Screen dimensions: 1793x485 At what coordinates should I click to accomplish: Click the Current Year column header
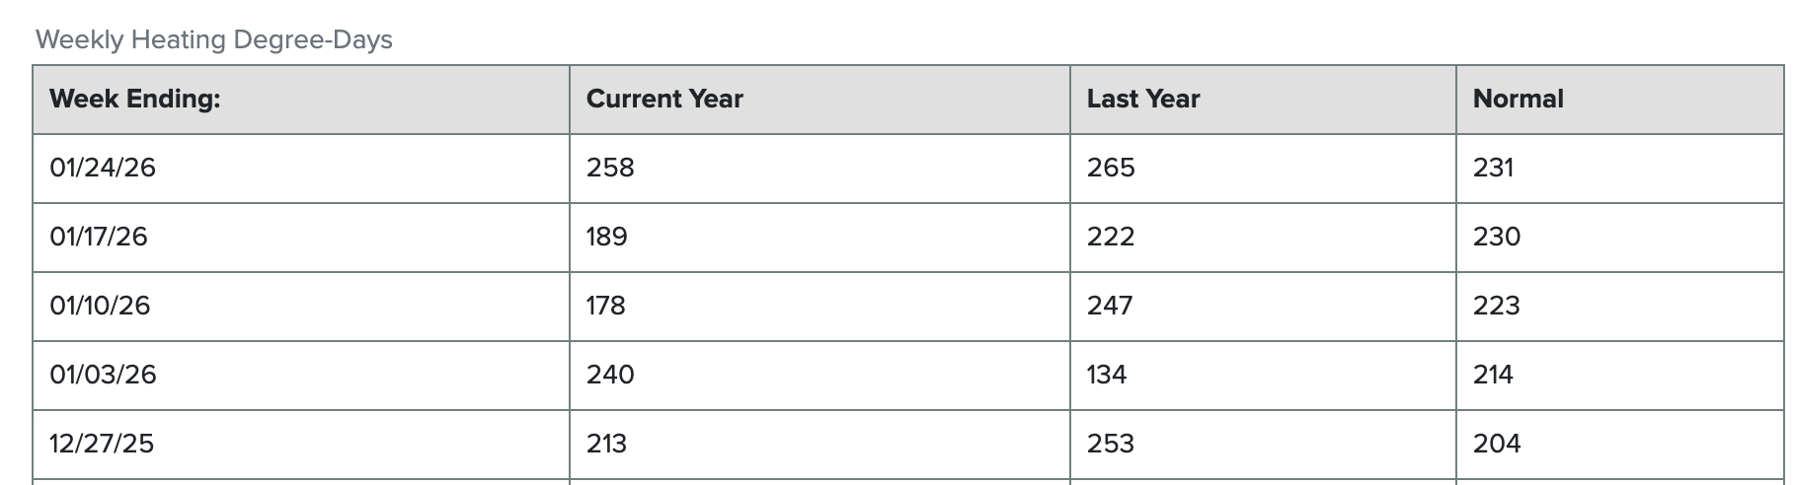(664, 100)
